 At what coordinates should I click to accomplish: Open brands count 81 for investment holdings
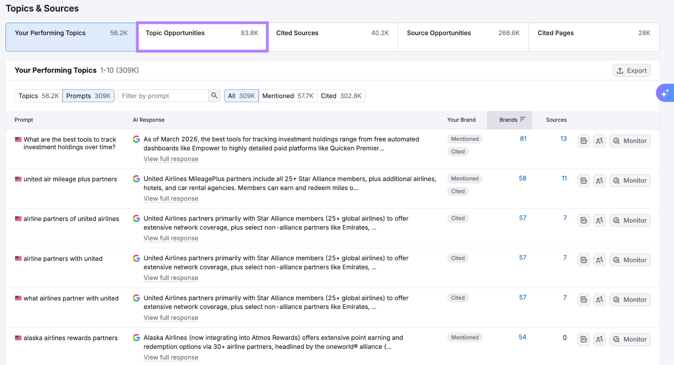point(523,139)
